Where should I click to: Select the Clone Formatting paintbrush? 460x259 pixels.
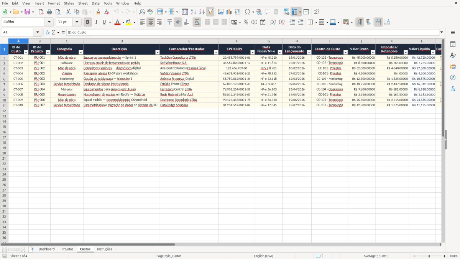(x=99, y=12)
